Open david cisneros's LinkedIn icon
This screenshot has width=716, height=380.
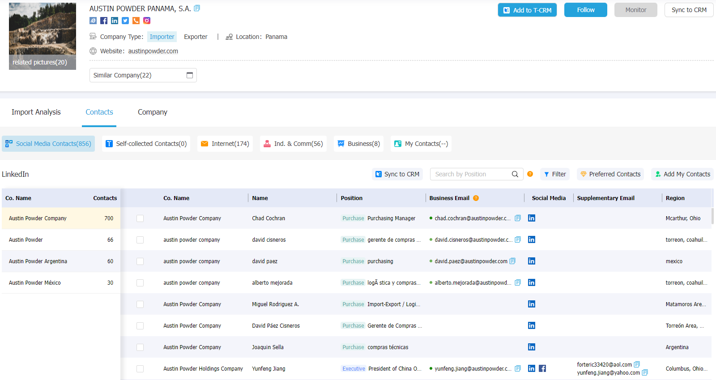click(x=532, y=239)
